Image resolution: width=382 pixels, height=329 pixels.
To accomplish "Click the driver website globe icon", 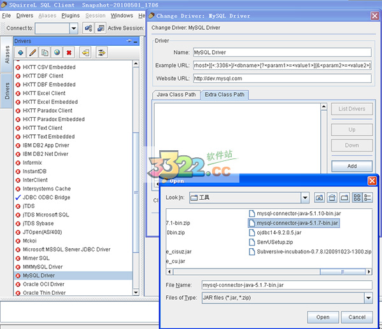I will [x=57, y=53].
